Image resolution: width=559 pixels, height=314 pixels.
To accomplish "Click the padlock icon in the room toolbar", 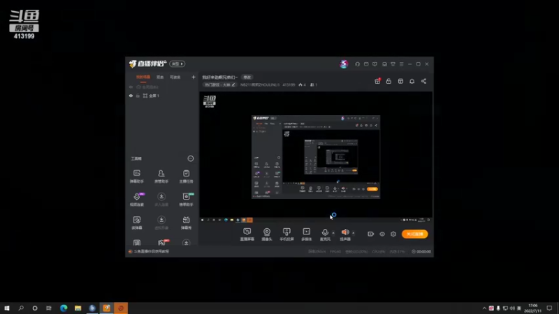I will click(x=389, y=81).
